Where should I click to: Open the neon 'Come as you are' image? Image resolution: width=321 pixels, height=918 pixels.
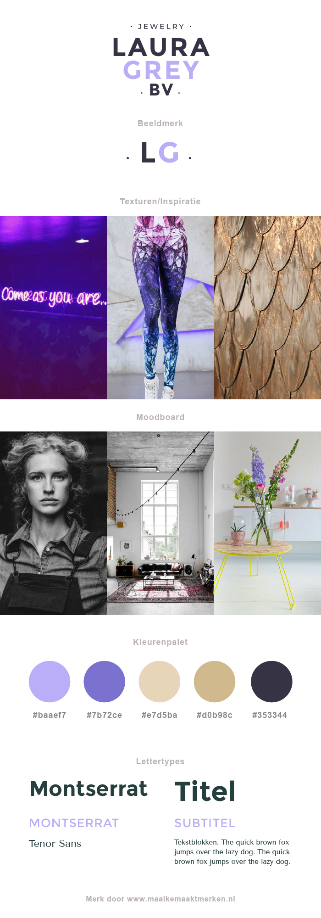point(53,308)
